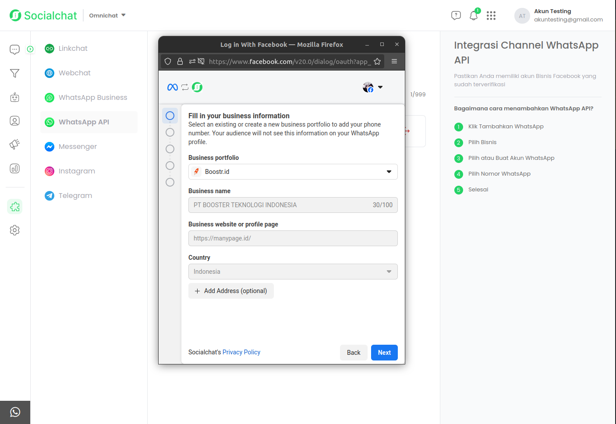This screenshot has height=424, width=616.
Task: Open the apps grid icon
Action: 491,16
